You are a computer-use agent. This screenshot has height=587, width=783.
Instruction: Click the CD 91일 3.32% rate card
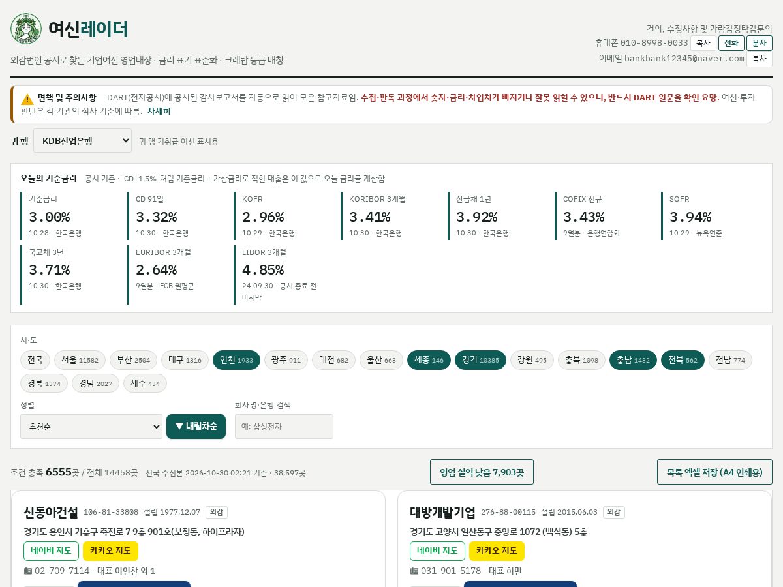point(177,216)
